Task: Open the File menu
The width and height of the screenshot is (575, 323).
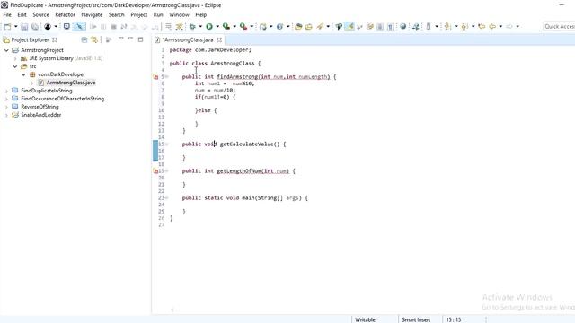Action: point(7,14)
